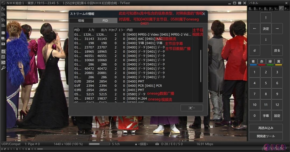The image size is (290, 152).
Task: Click the 再読み込み reload button
Action: [x=266, y=128]
